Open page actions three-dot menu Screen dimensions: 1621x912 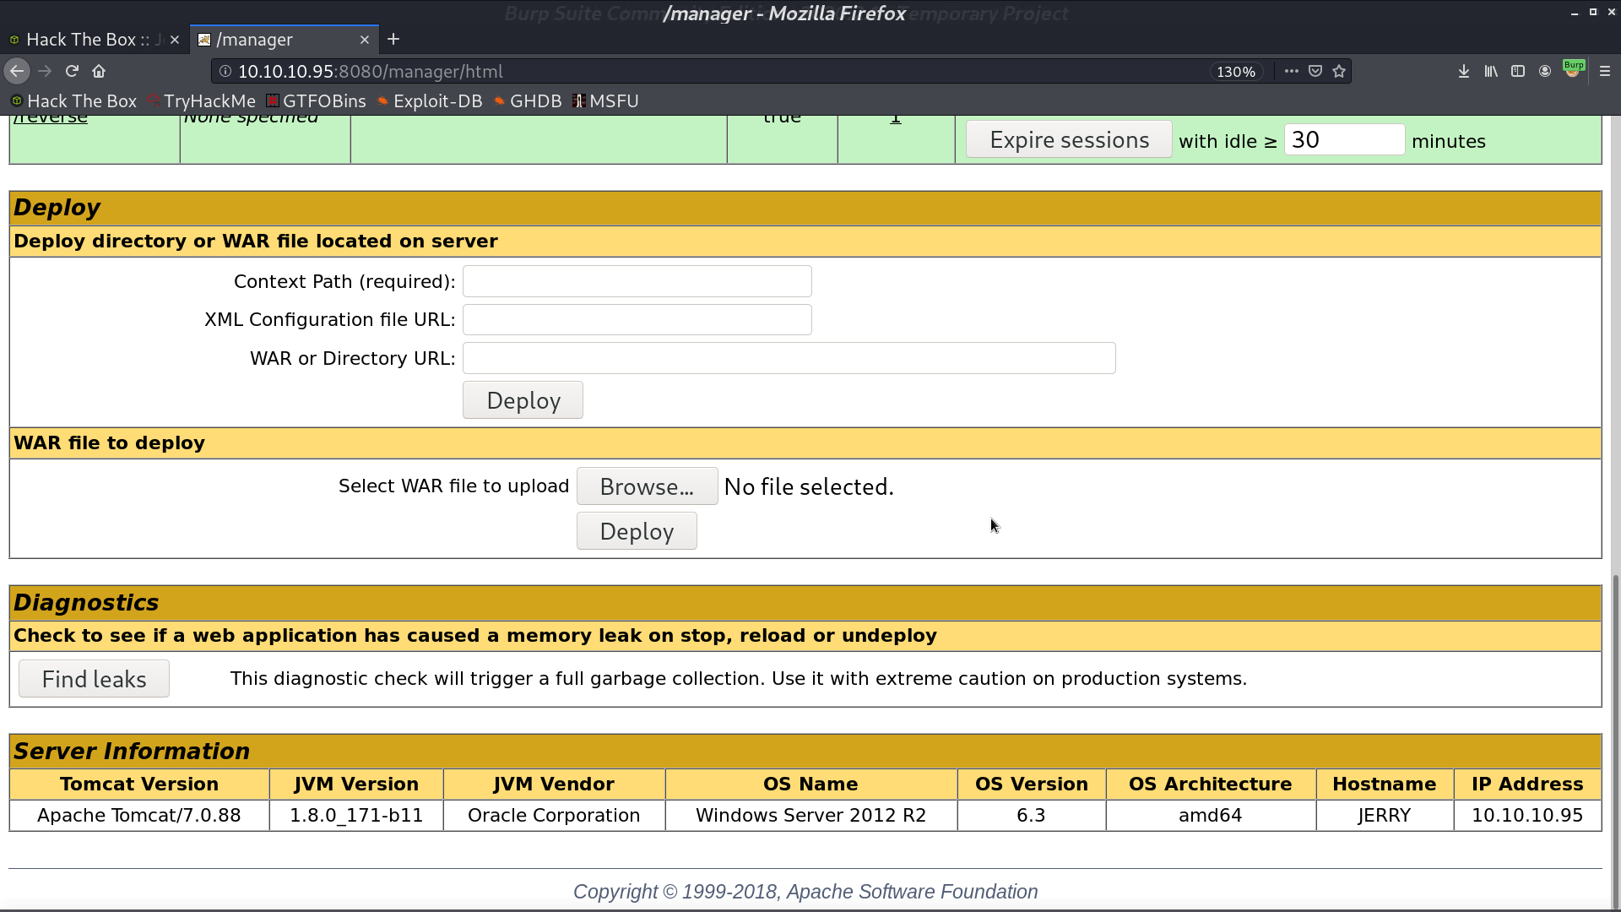tap(1292, 72)
